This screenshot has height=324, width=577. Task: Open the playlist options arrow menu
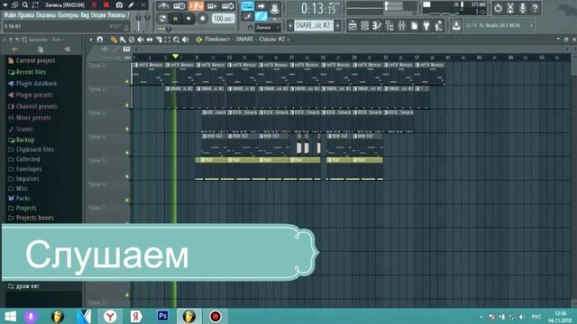coord(91,40)
